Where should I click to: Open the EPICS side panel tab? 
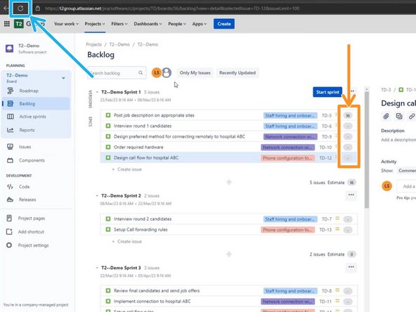click(90, 122)
